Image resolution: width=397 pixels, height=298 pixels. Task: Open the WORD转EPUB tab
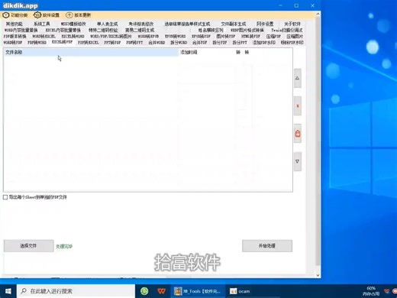(x=148, y=37)
